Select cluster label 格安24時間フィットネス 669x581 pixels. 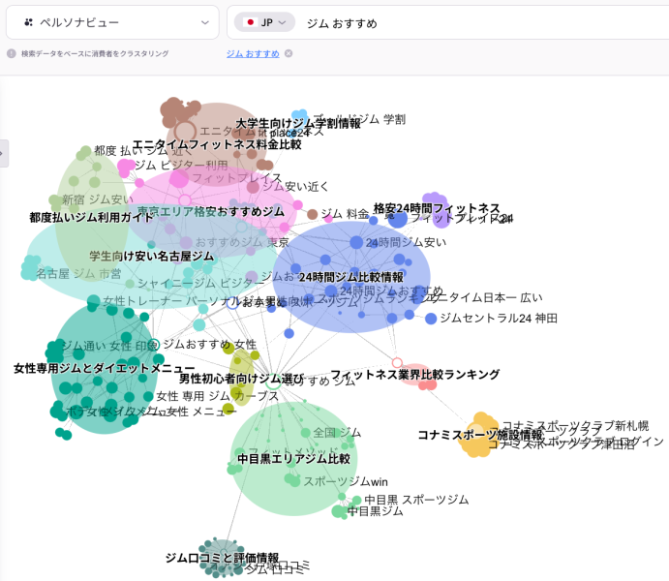click(x=437, y=208)
